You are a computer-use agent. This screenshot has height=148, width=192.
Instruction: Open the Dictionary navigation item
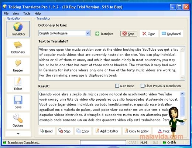(18, 47)
